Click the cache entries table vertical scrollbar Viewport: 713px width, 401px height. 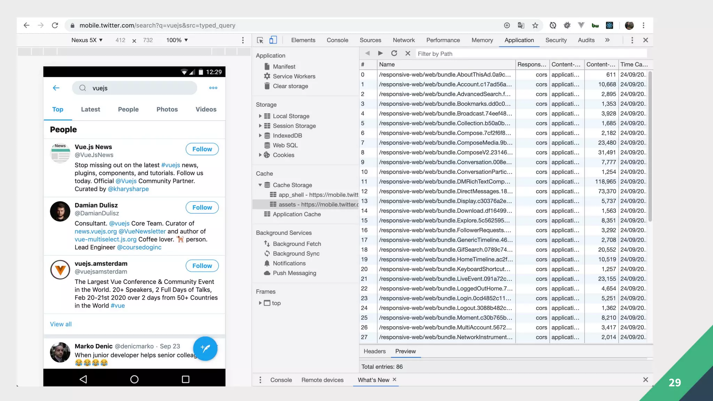pos(650,146)
